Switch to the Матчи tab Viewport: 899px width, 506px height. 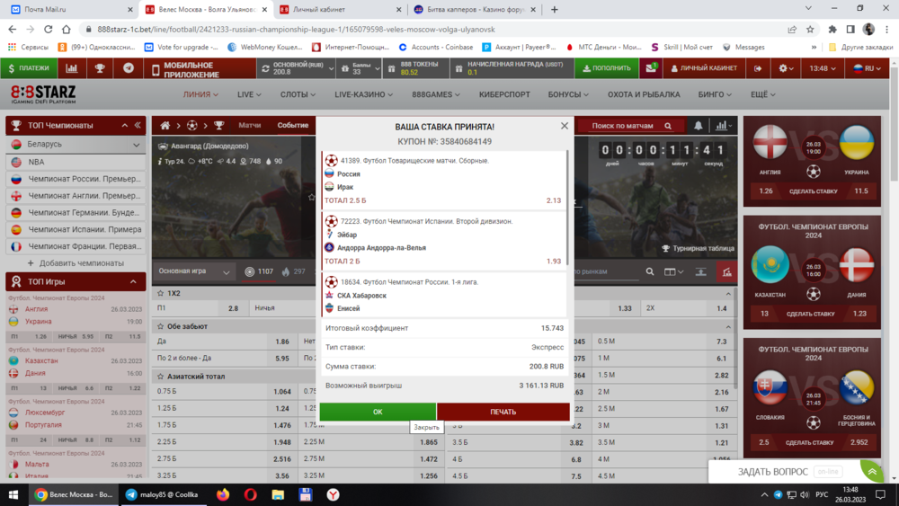(x=249, y=125)
